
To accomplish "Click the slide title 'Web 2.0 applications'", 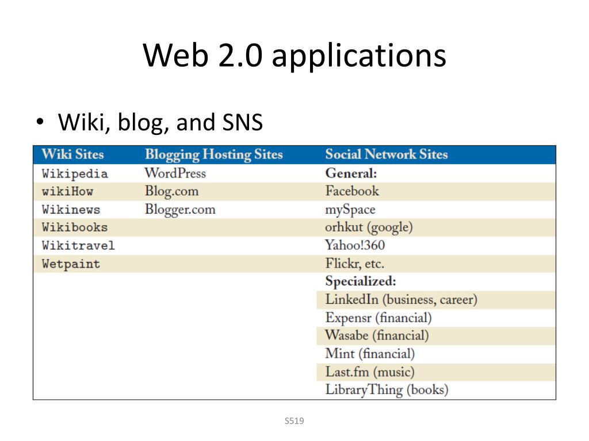I will point(294,56).
